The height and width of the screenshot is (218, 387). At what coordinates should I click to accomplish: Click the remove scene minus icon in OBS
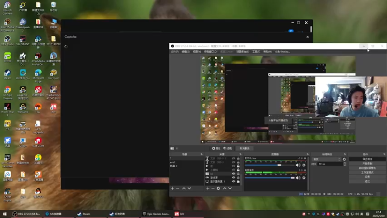[178, 188]
